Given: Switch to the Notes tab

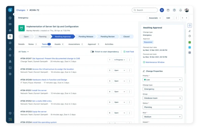Looking at the screenshot, I should [x=33, y=44].
